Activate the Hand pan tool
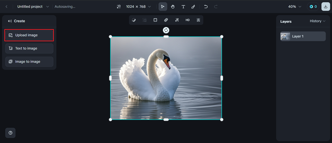Image resolution: width=332 pixels, height=143 pixels. tap(173, 7)
